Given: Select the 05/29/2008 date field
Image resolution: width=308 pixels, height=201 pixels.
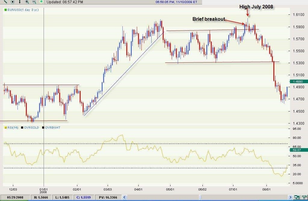Looking at the screenshot, I should 15,197.
